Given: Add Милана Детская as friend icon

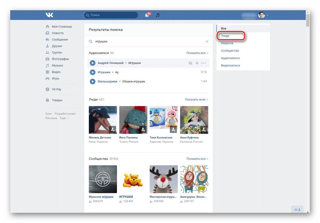Looking at the screenshot, I should [113, 130].
